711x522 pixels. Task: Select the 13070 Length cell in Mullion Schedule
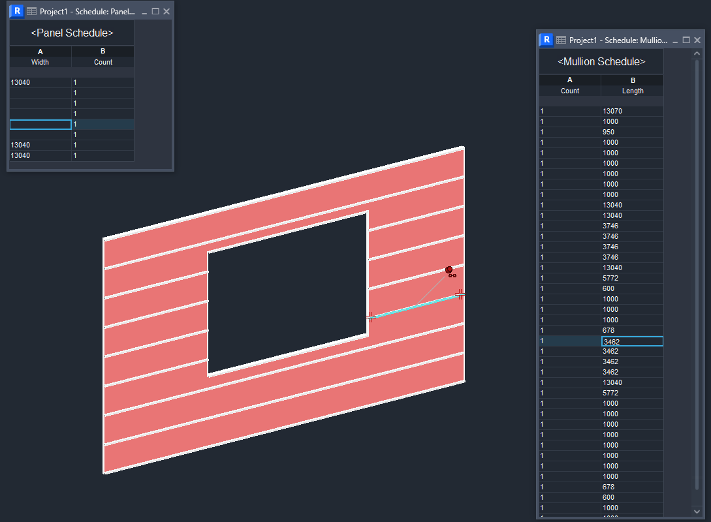click(x=631, y=110)
